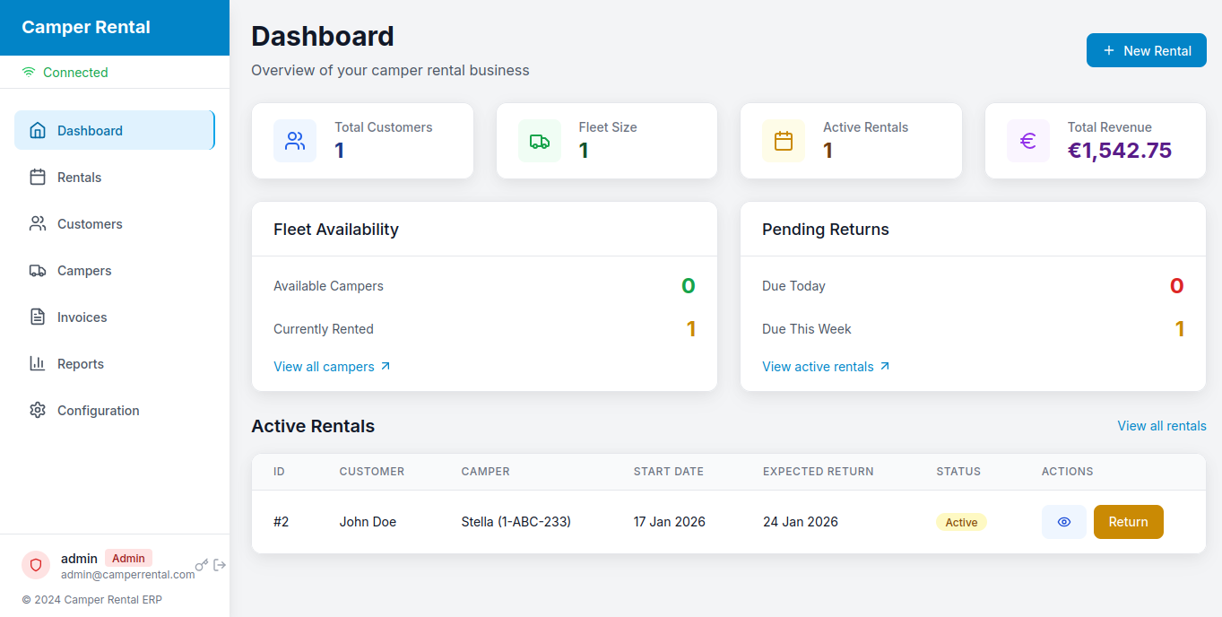Click the Configuration gear icon
The width and height of the screenshot is (1222, 617).
tap(38, 411)
